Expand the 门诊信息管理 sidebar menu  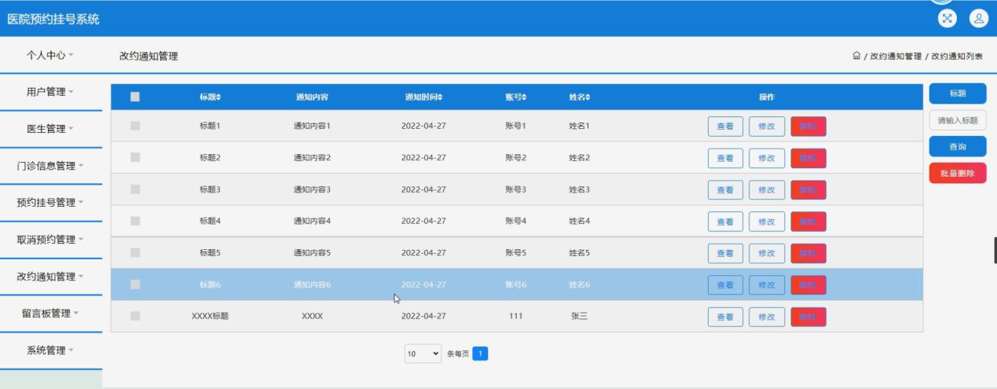coord(51,166)
